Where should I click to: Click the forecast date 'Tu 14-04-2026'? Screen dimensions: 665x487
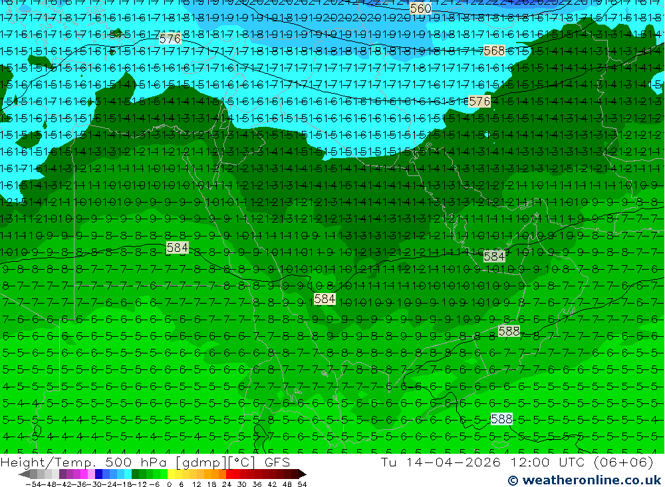[441, 462]
